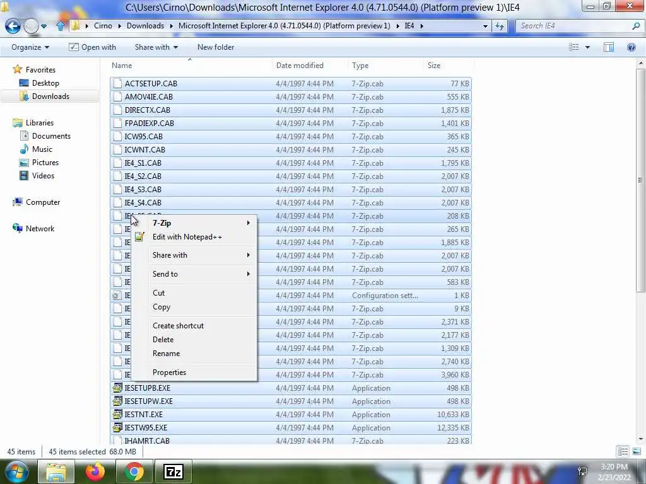Select the FPADIEXP.CAB file name
Viewport: 646px width, 484px height.
(x=149, y=124)
